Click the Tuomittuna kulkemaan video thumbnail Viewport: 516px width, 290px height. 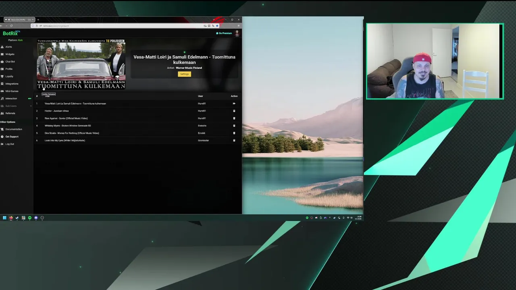click(x=81, y=64)
